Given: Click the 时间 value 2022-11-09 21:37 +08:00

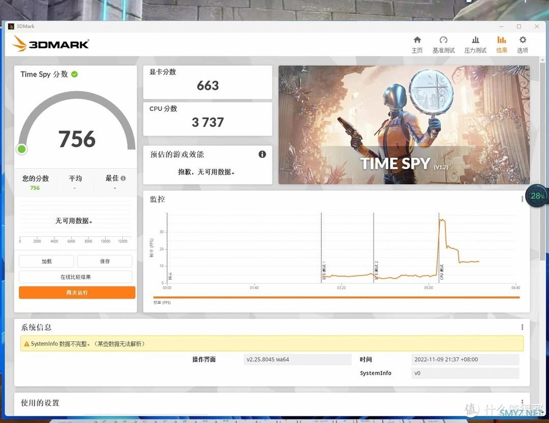Looking at the screenshot, I should tap(465, 360).
